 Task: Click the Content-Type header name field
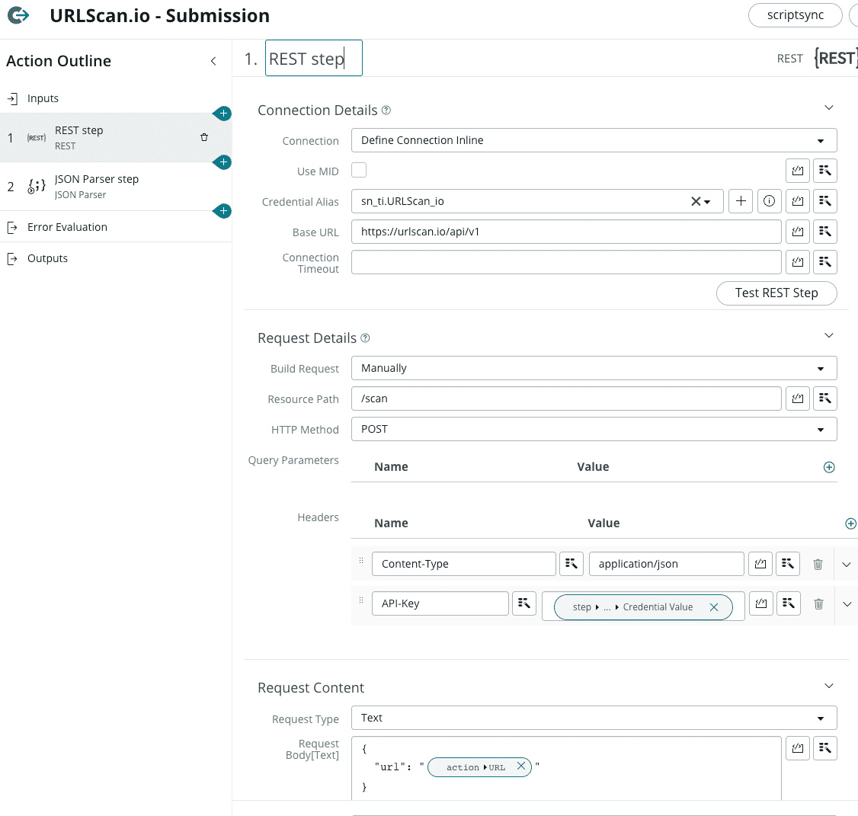point(464,564)
